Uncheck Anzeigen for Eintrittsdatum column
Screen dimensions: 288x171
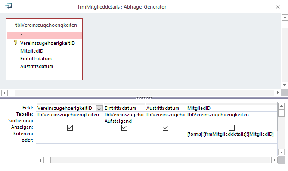pyautogui.click(x=124, y=127)
